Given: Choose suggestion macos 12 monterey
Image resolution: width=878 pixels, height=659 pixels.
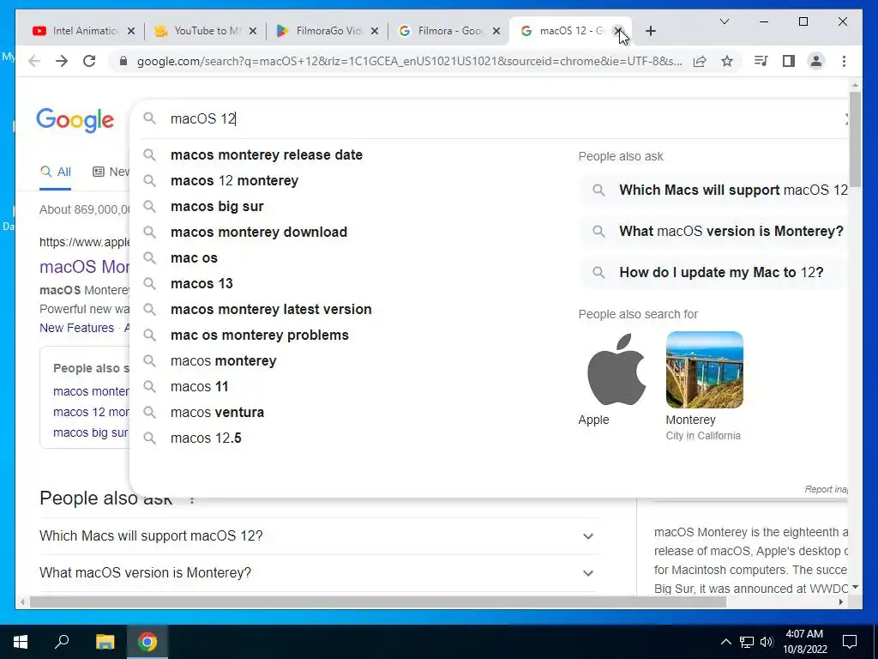Looking at the screenshot, I should tap(235, 180).
